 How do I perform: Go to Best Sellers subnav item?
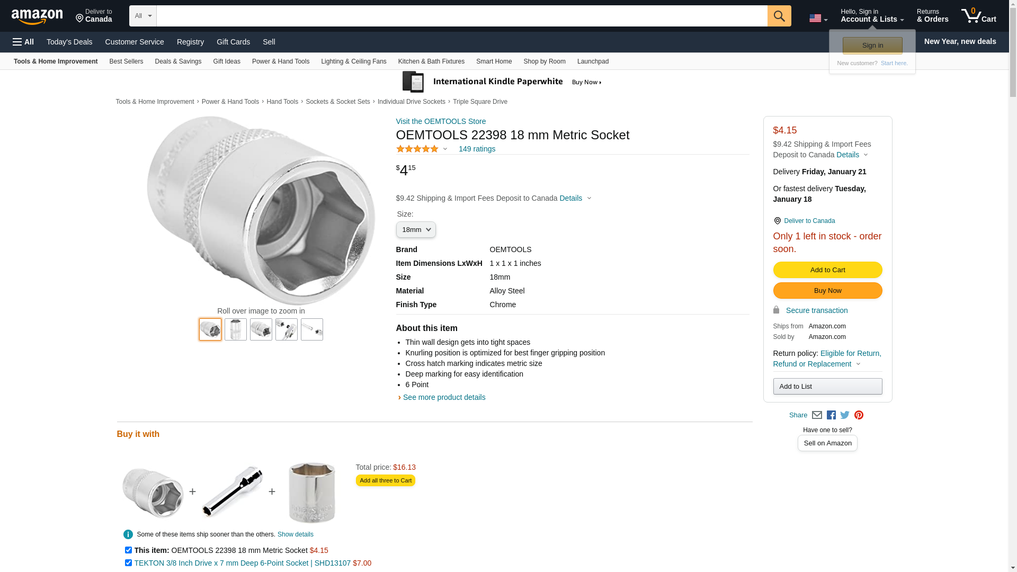(x=126, y=61)
